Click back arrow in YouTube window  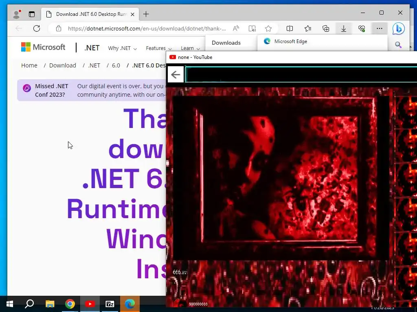click(x=176, y=75)
